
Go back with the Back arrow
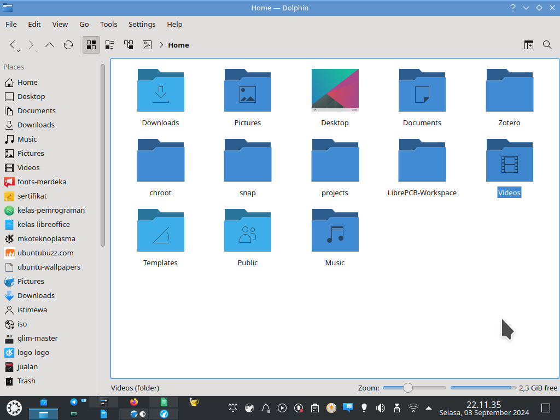point(13,45)
